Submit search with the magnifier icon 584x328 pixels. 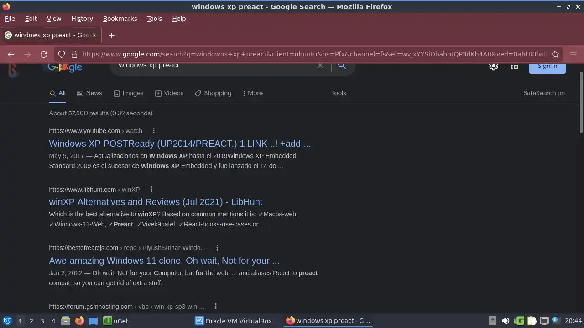point(342,66)
